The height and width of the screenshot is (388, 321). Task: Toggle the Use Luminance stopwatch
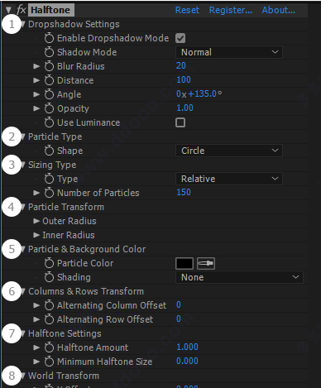tap(49, 122)
